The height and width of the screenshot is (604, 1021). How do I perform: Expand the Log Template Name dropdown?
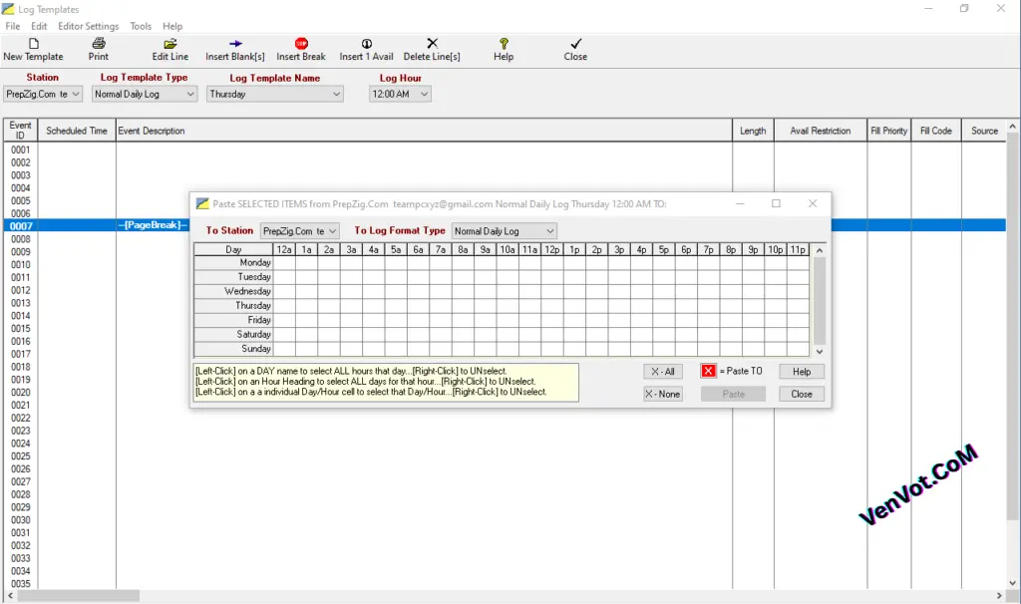tap(336, 95)
